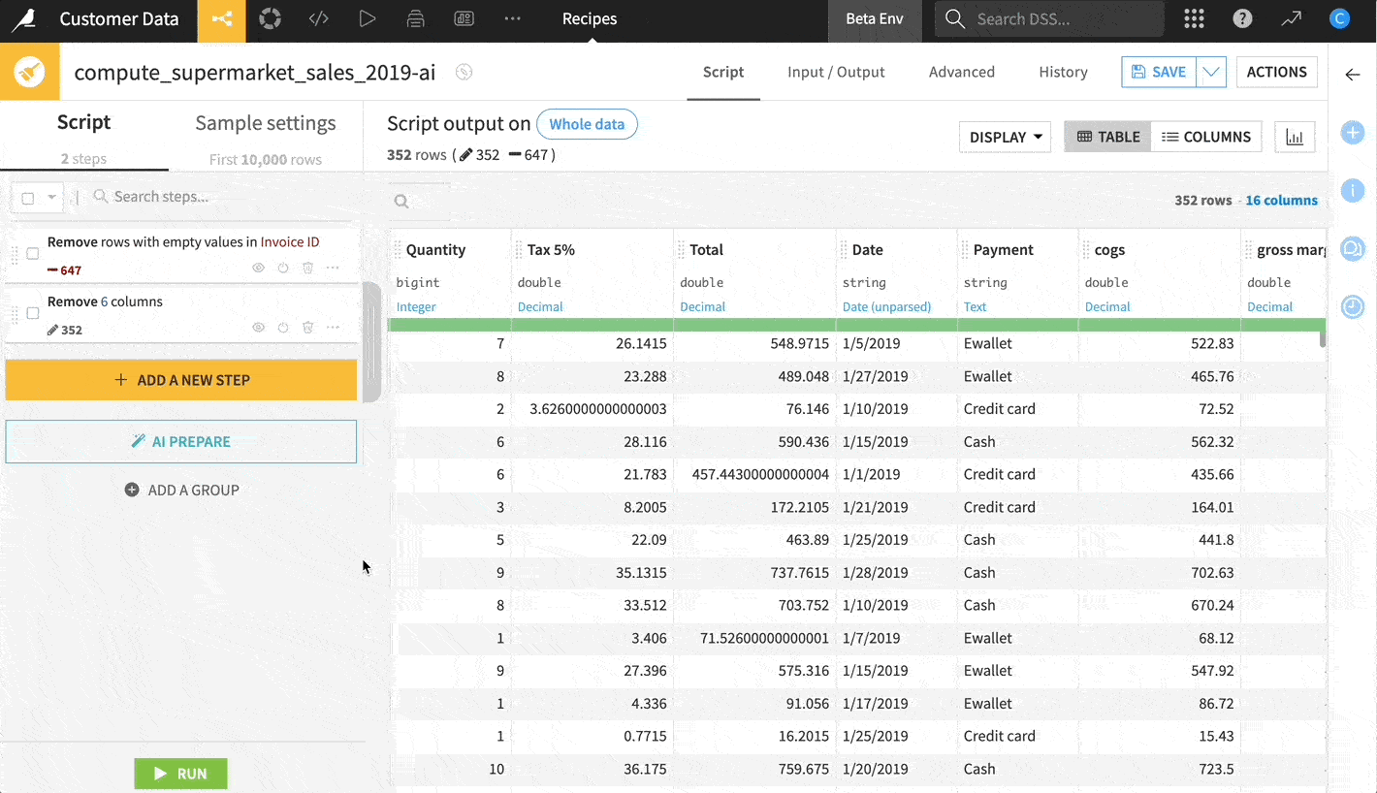1377x793 pixels.
Task: Click the green validity bar under Quantity column
Action: pos(451,323)
